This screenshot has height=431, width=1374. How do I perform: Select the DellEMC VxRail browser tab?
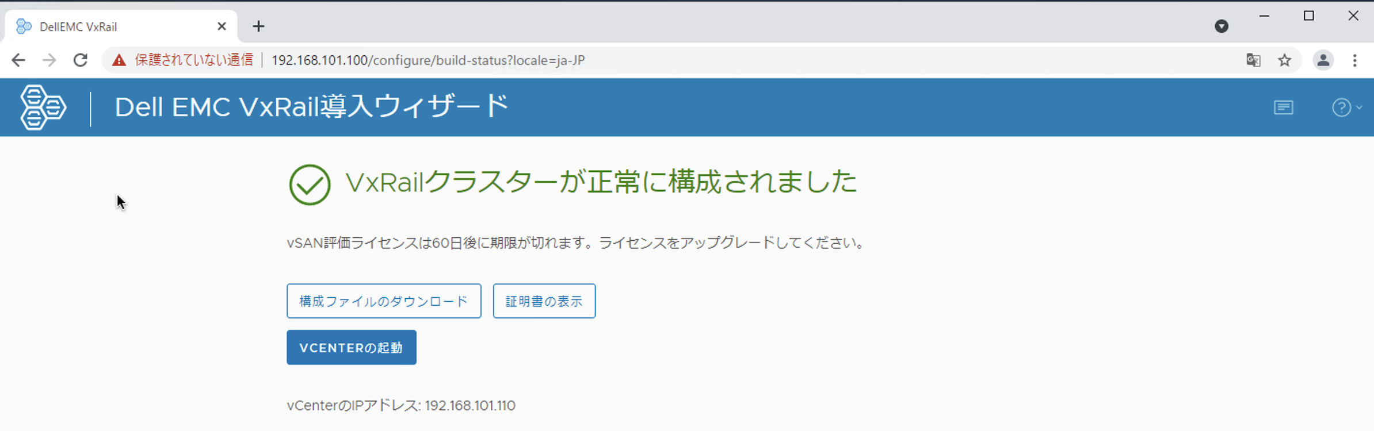tap(115, 26)
